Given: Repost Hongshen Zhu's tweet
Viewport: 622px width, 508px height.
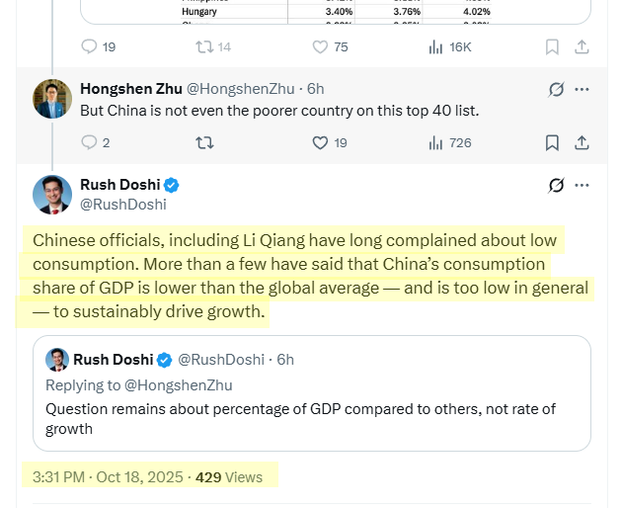Looking at the screenshot, I should 204,142.
